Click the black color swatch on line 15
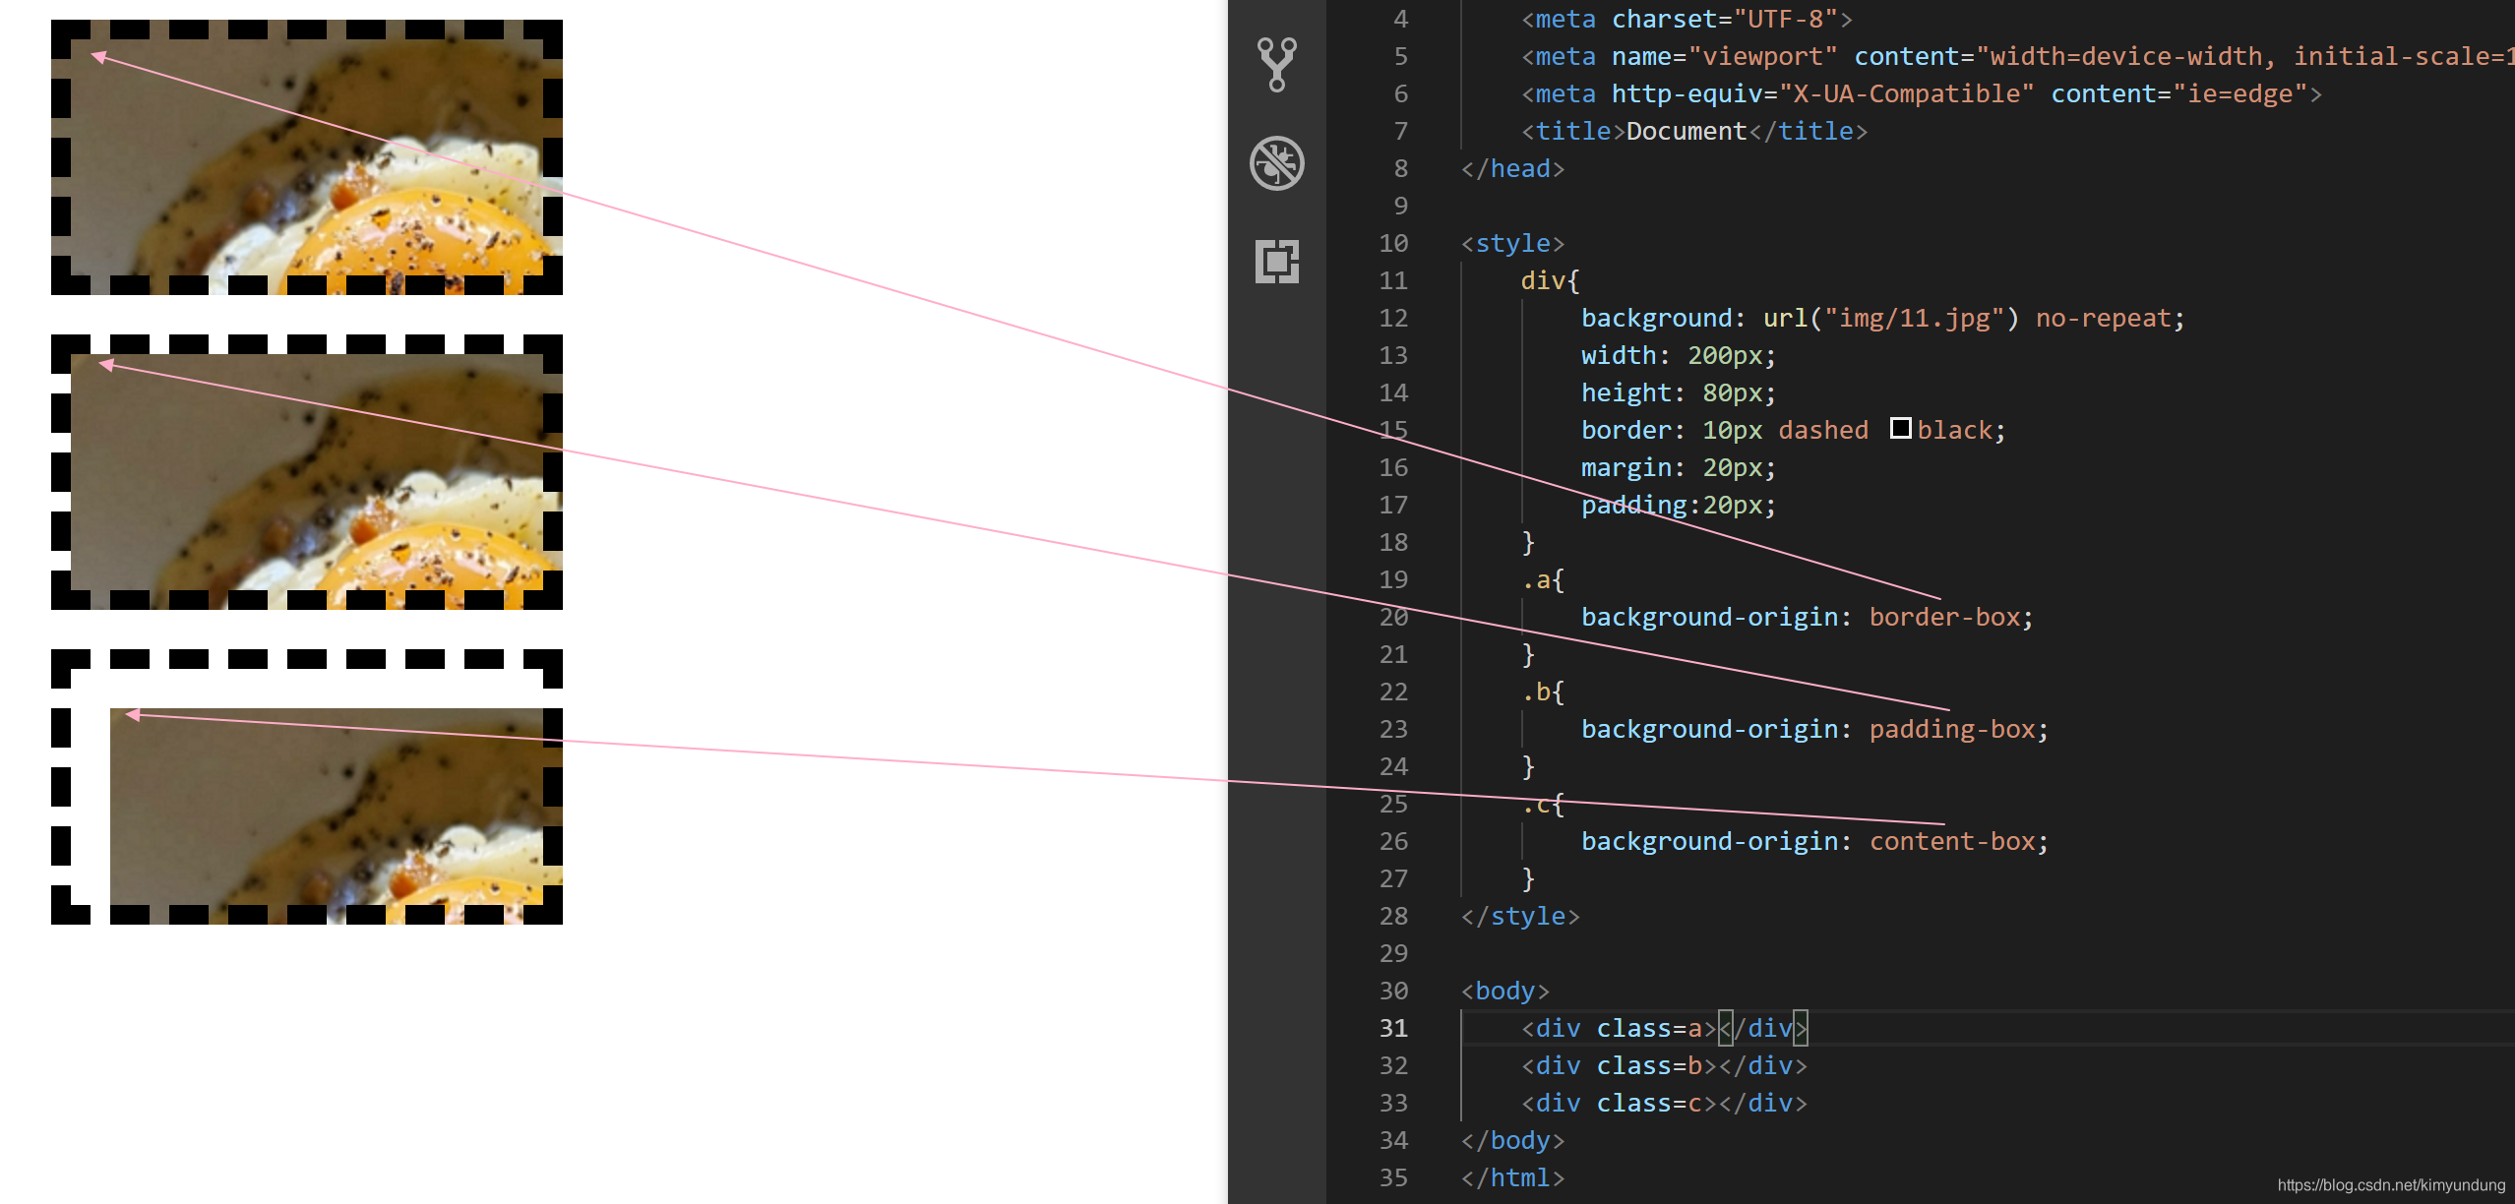2515x1204 pixels. coord(1900,429)
